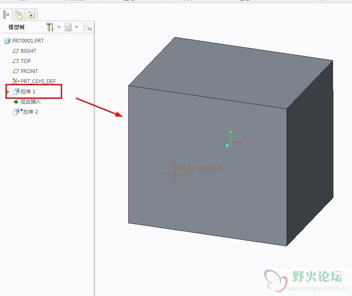Click the green insert-here arrow icon

[x=16, y=102]
